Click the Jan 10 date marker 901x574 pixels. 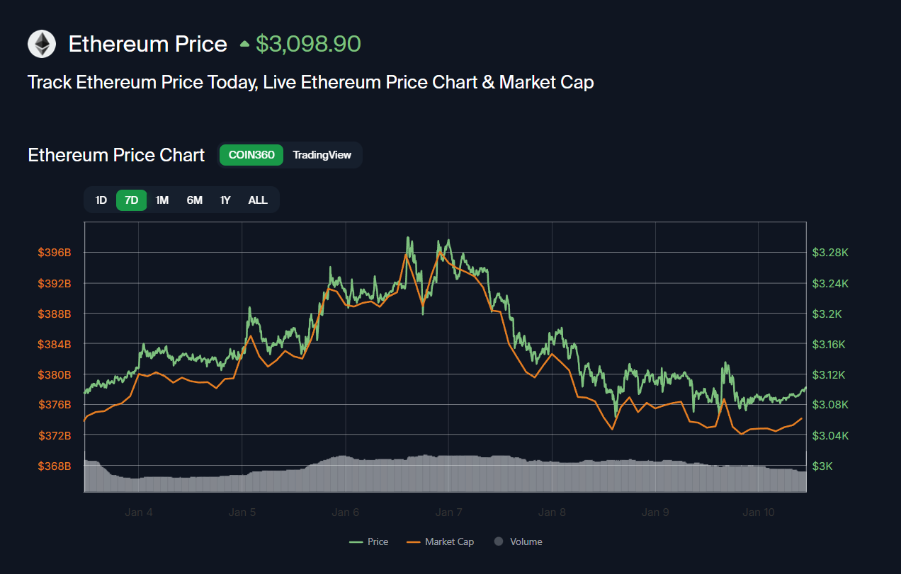click(758, 512)
